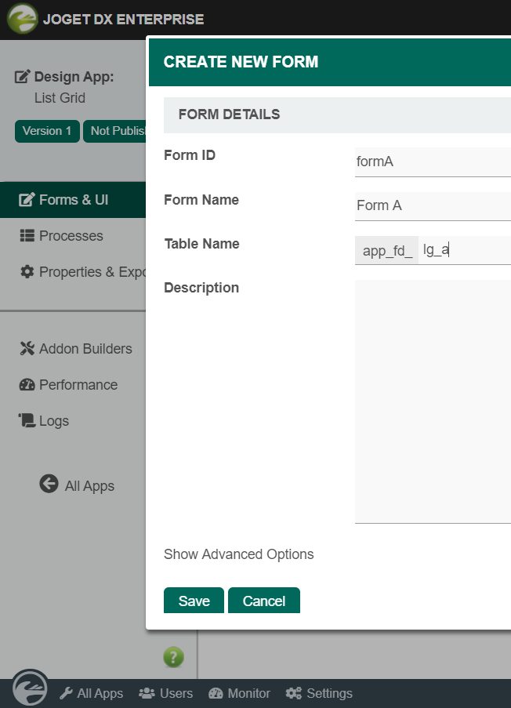This screenshot has width=511, height=708.
Task: Click the Forms & UI pencil icon
Action: coord(27,200)
